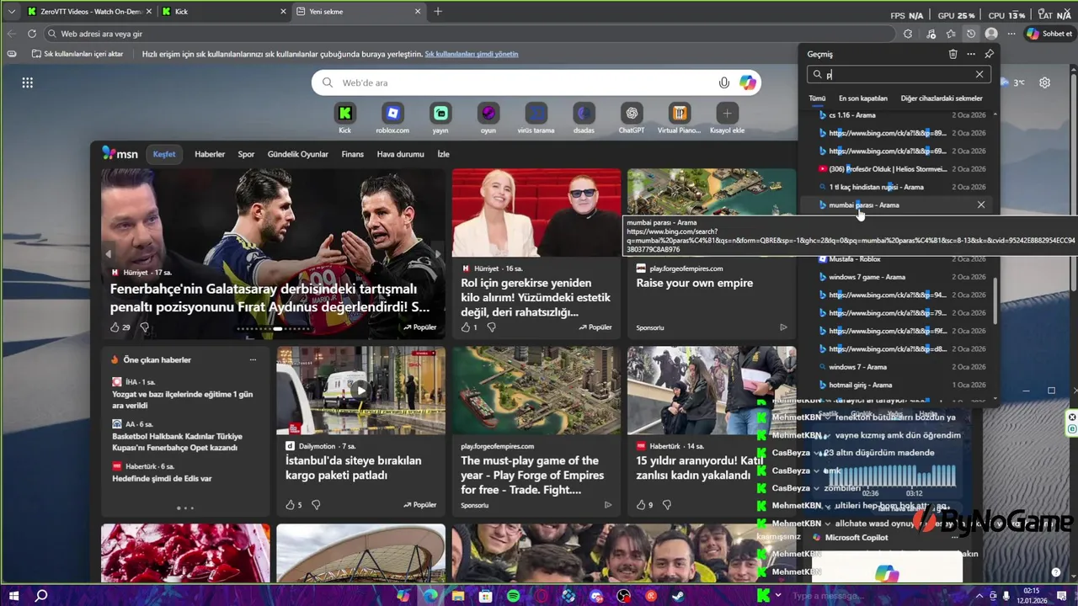Screen dimensions: 1078x606
Task: Play the İstanbul kargo paketi video
Action: (x=360, y=390)
